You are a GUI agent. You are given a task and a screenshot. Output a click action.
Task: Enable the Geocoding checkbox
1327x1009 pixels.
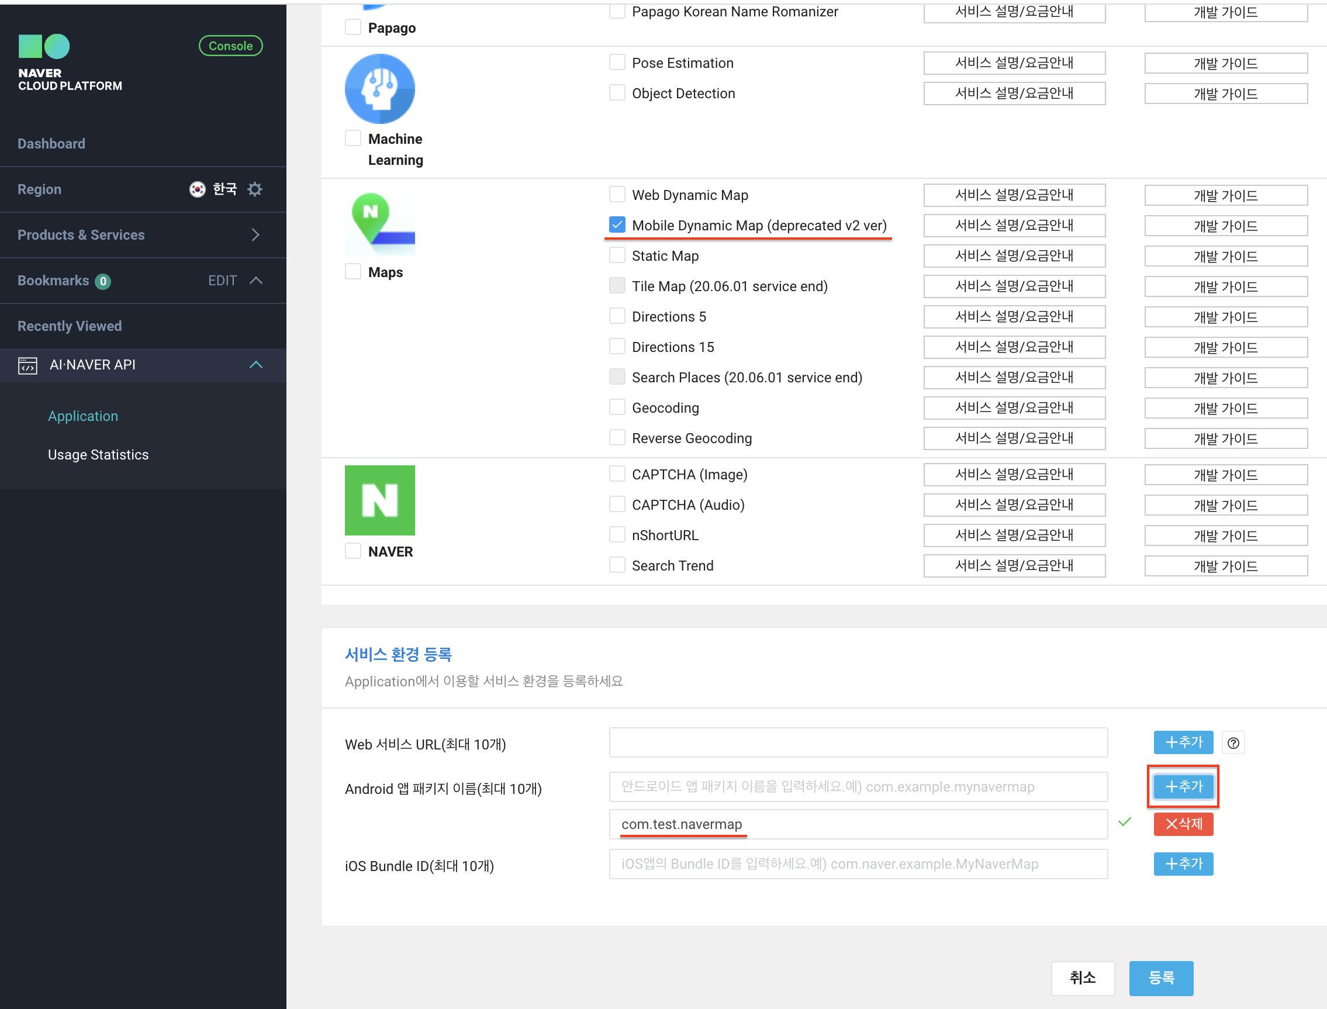pyautogui.click(x=617, y=407)
